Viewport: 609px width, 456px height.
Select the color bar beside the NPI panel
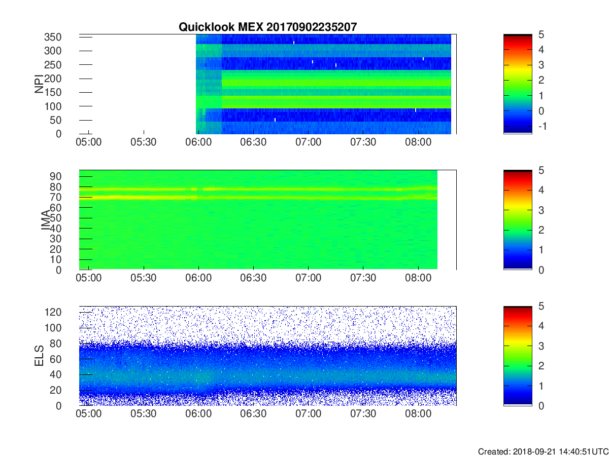(518, 84)
